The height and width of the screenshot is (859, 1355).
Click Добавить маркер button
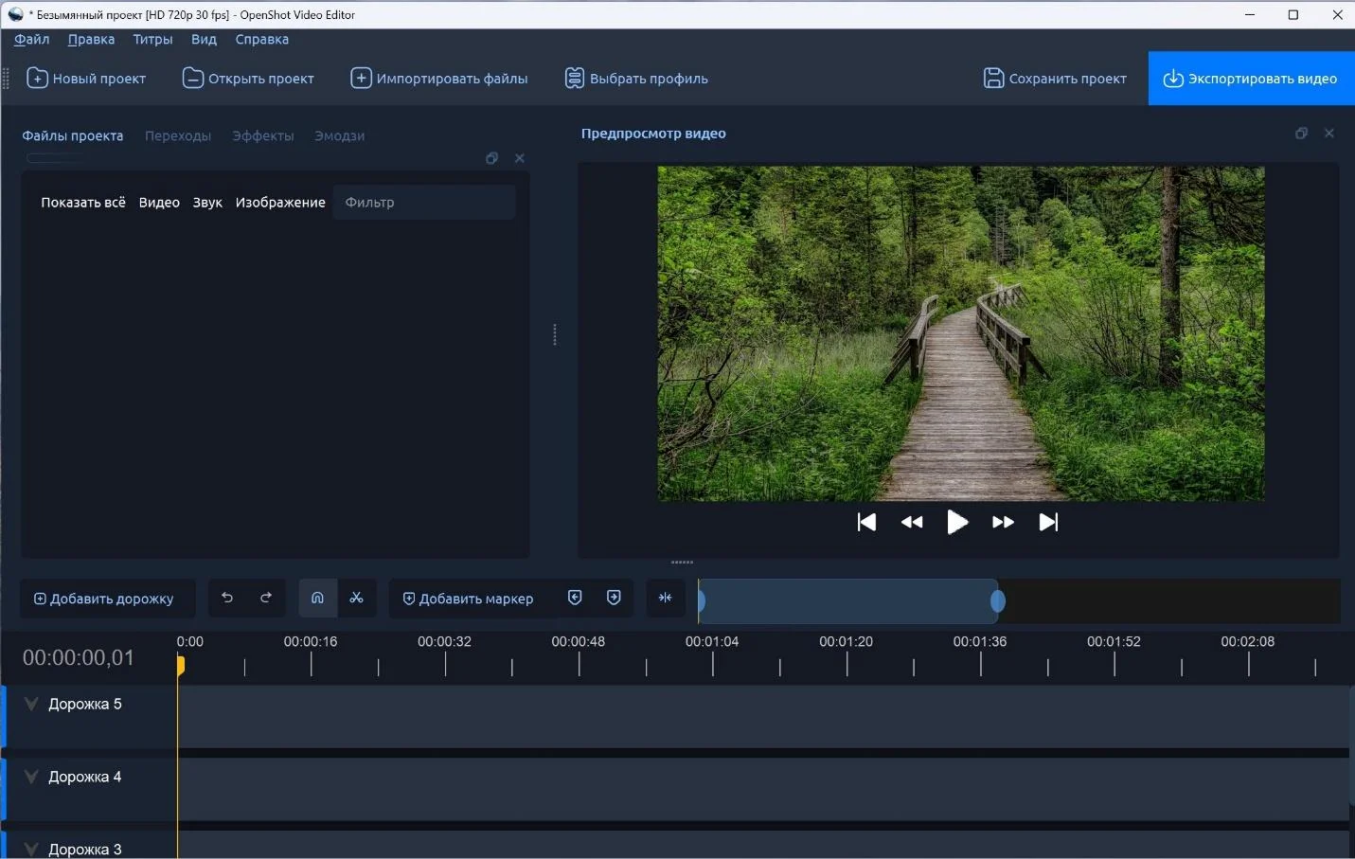pos(468,599)
